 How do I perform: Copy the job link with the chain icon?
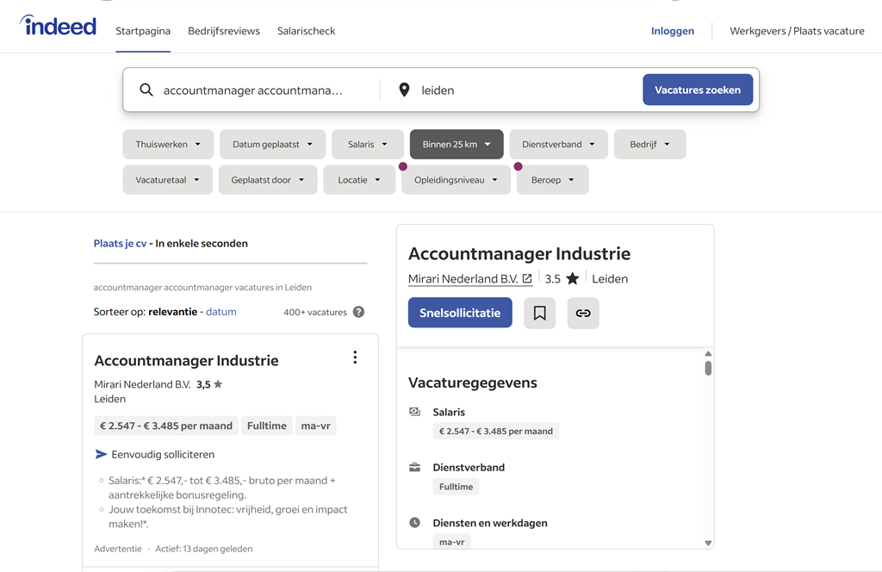tap(583, 313)
